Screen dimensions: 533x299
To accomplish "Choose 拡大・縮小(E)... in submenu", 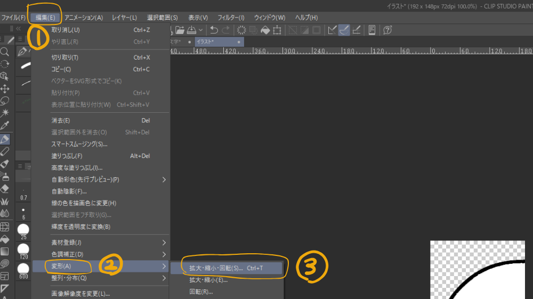I will coord(227,280).
